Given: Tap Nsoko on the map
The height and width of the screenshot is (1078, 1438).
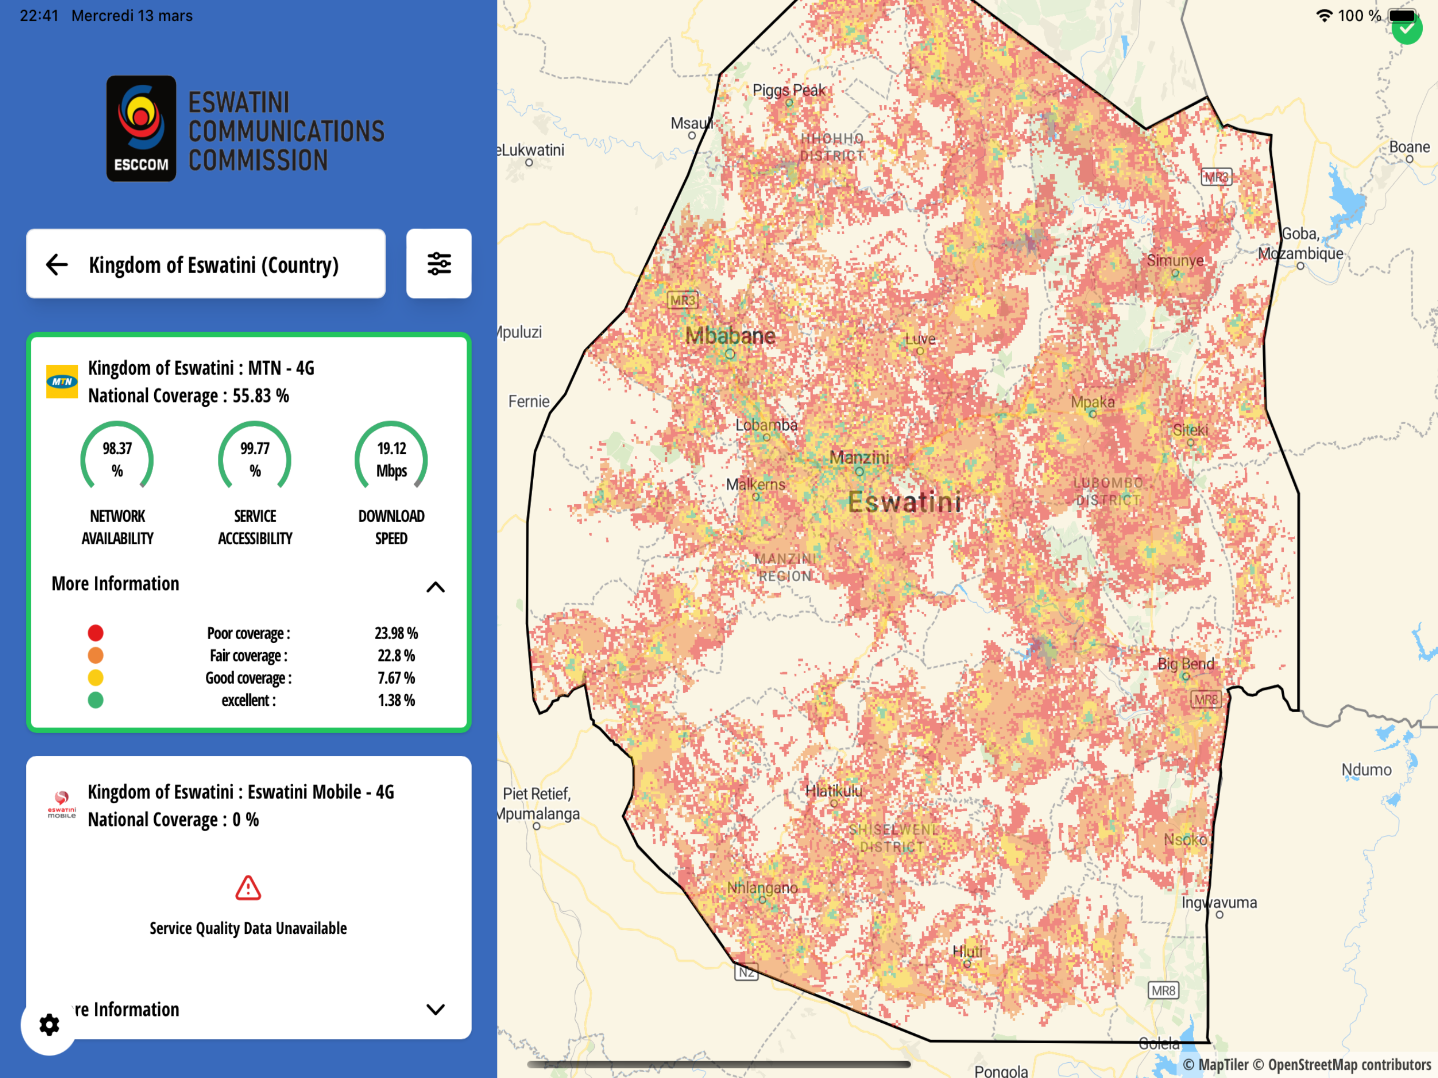Looking at the screenshot, I should click(x=1185, y=840).
